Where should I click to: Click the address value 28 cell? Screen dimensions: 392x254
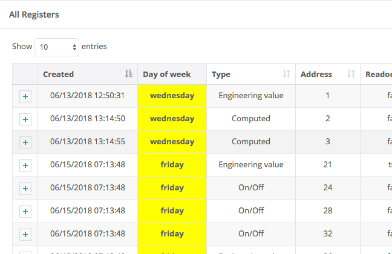pyautogui.click(x=327, y=211)
